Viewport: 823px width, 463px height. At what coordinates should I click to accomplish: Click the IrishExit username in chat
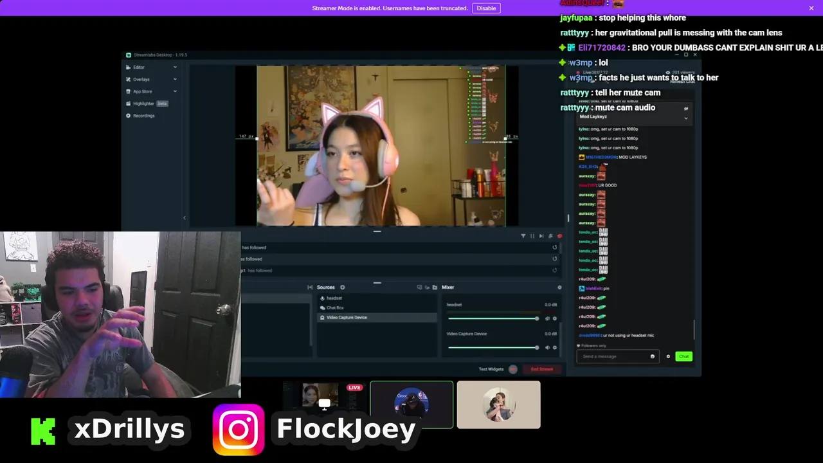tap(593, 289)
